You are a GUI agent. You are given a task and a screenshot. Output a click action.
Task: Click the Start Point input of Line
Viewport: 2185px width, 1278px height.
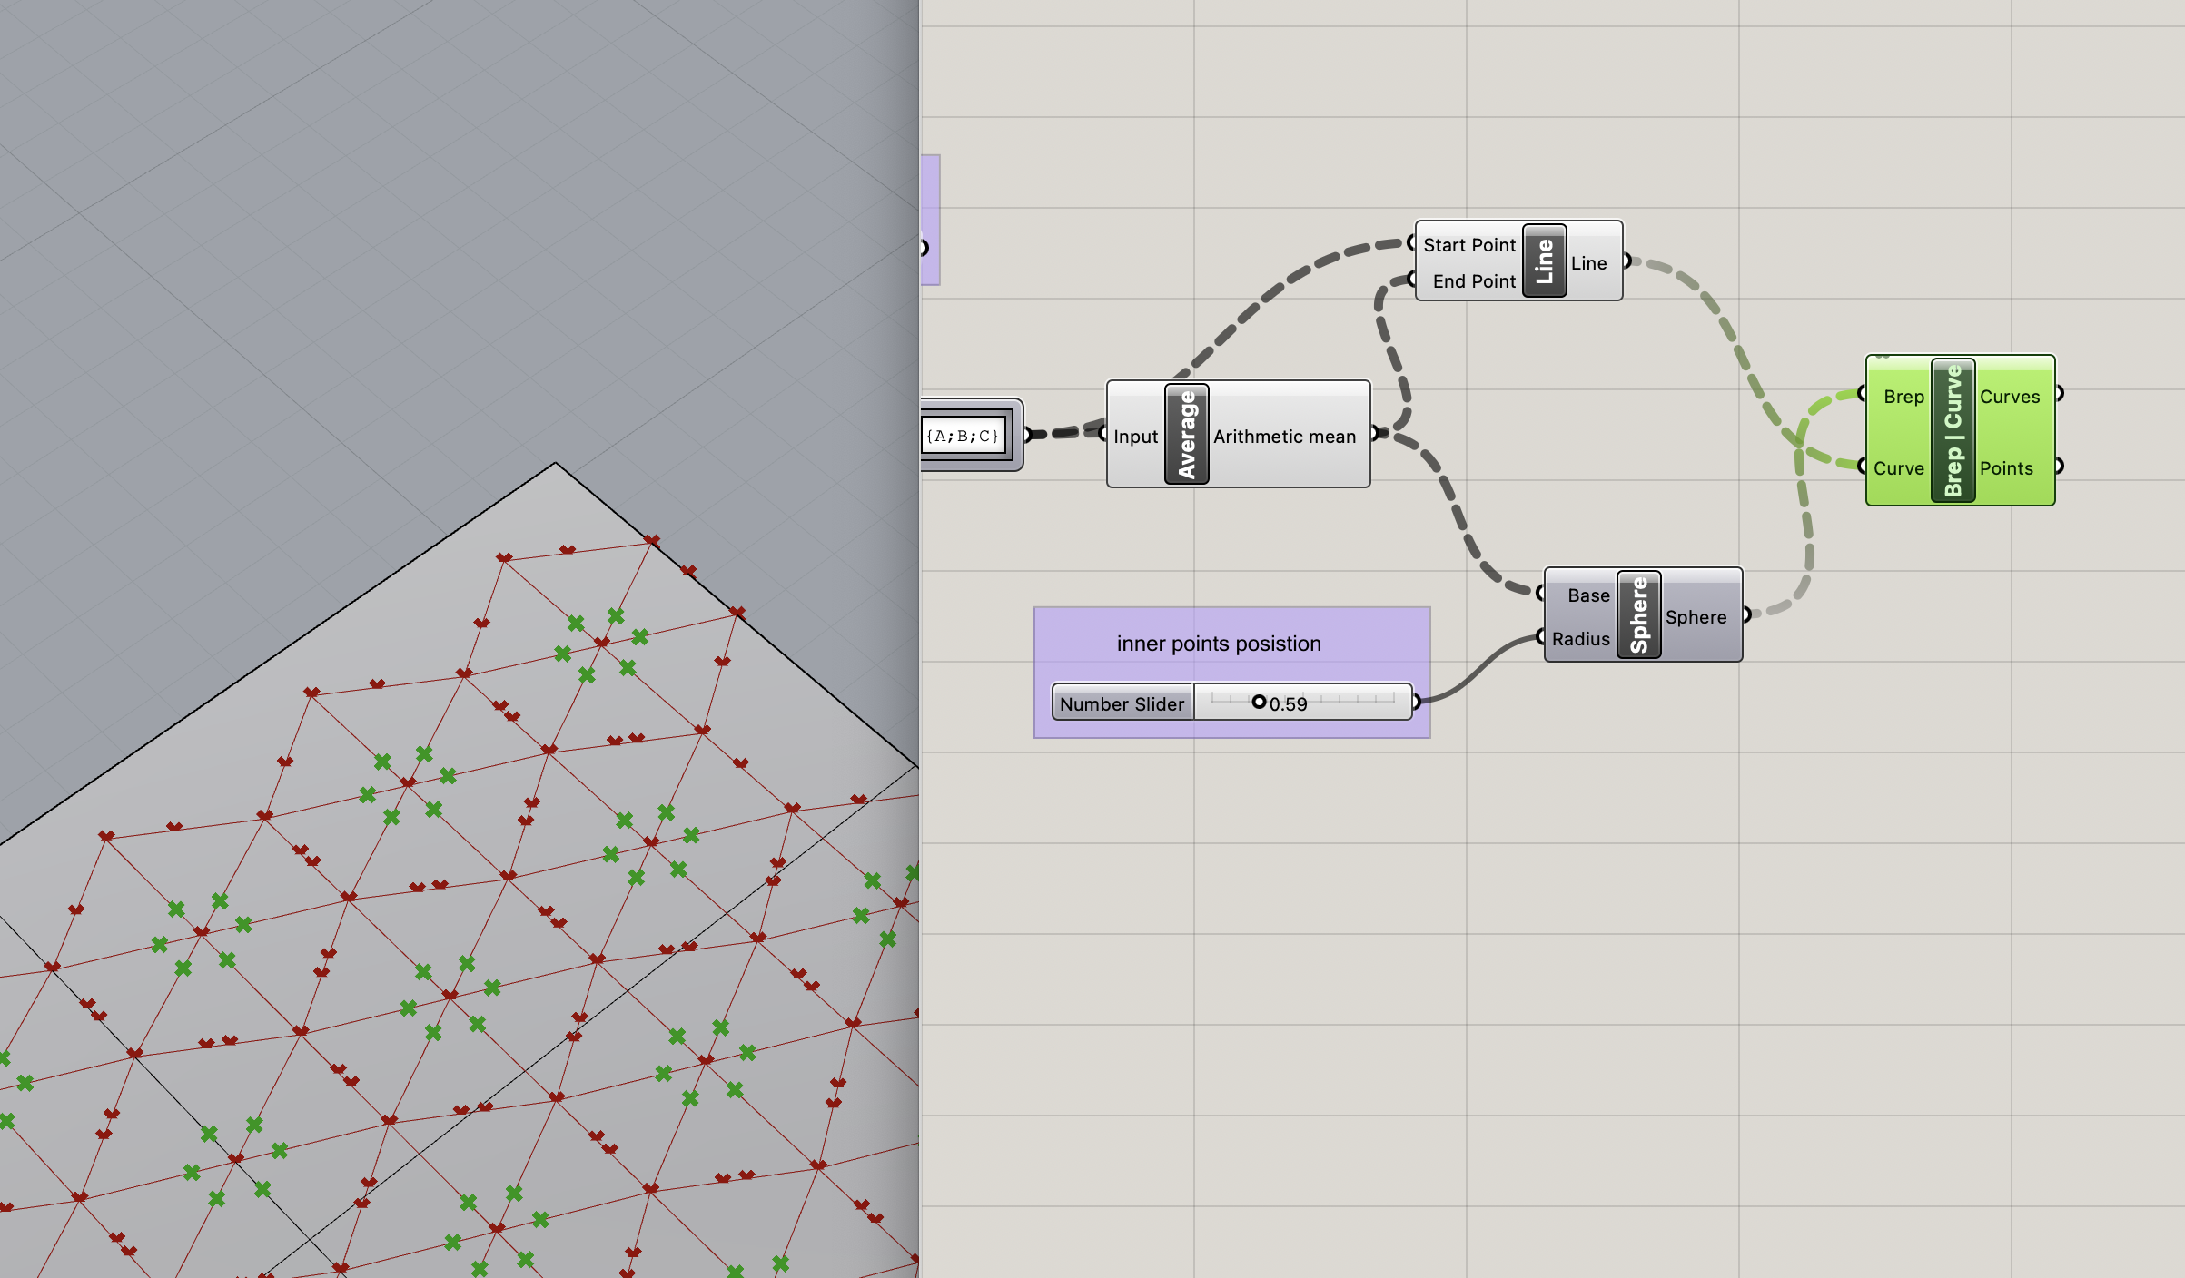pos(1468,245)
